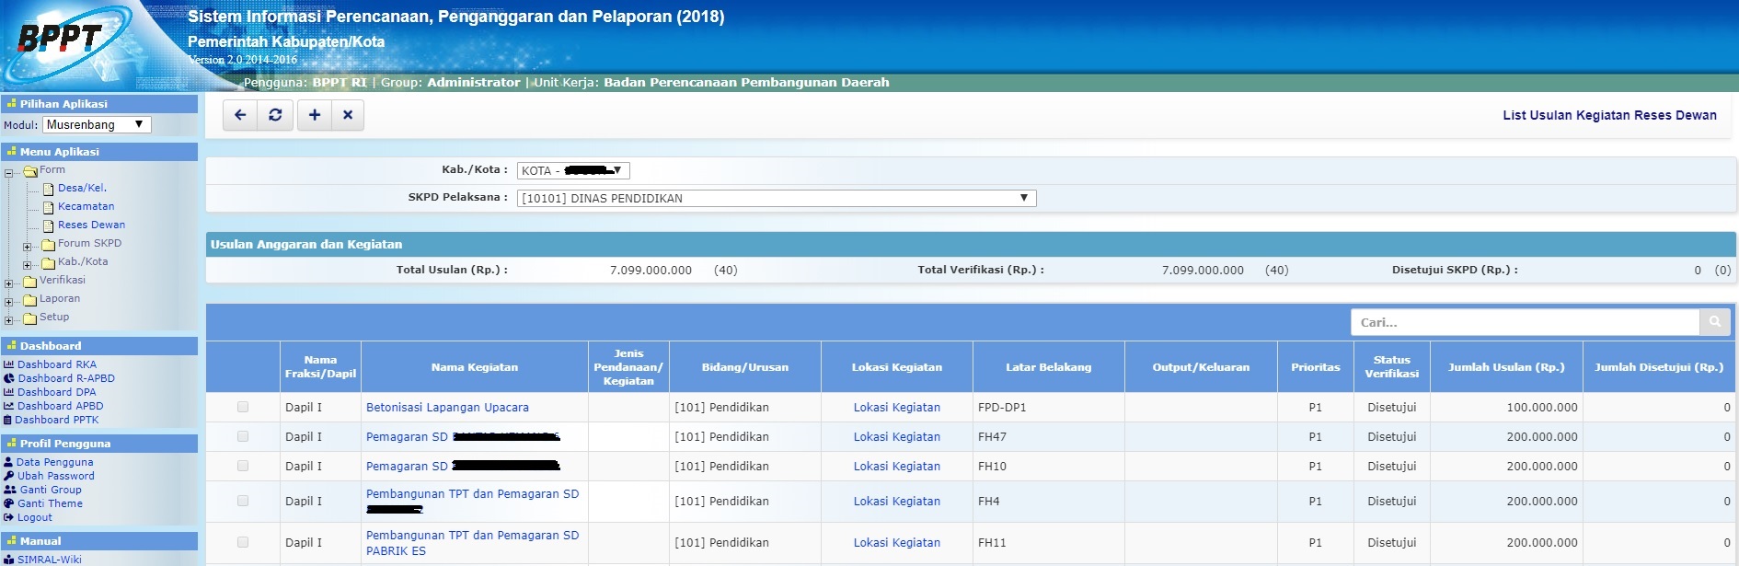Click the Dashboard R-APBD pie icon
Image resolution: width=1739 pixels, height=566 pixels.
pos(9,378)
